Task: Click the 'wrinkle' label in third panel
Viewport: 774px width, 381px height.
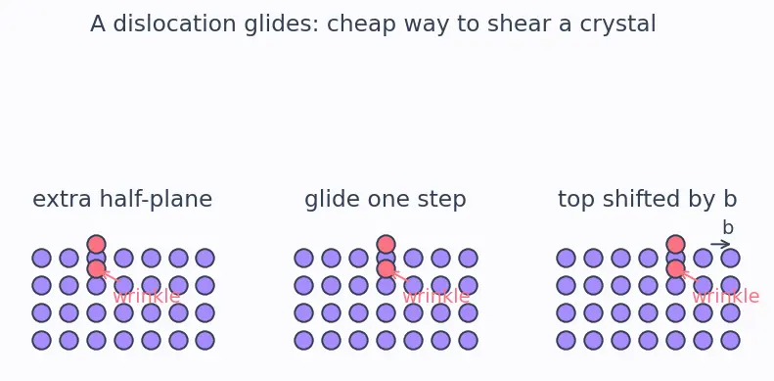Action: click(725, 297)
